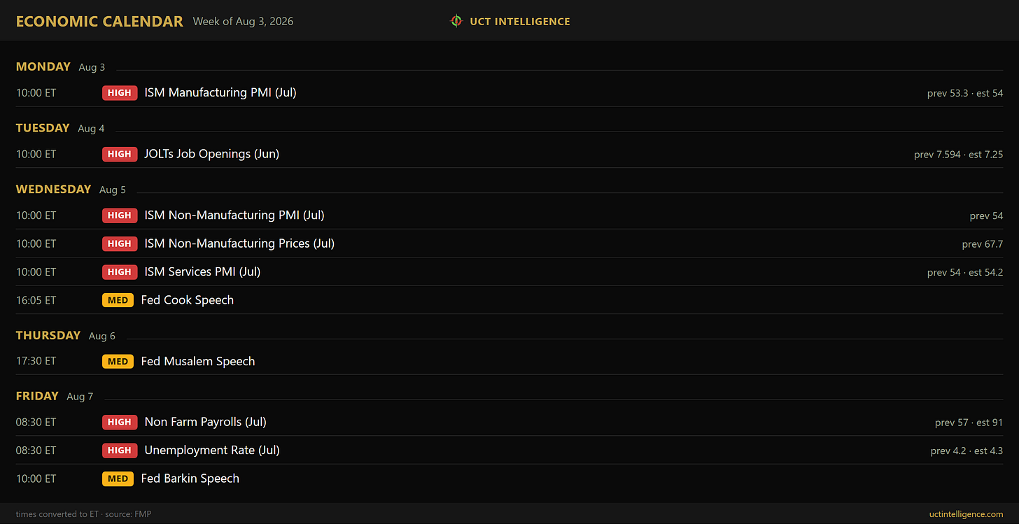Click the ISM Non-Manufacturing PMI (Jul) row
The image size is (1019, 524).
click(509, 215)
